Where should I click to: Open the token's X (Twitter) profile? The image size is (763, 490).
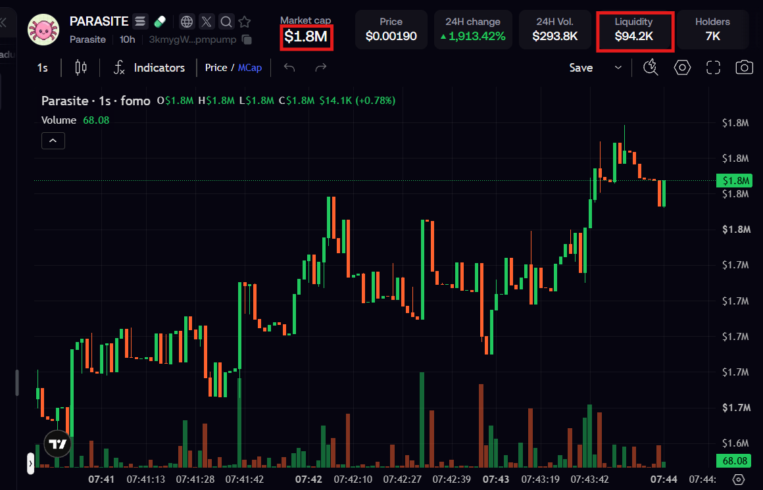pyautogui.click(x=207, y=22)
